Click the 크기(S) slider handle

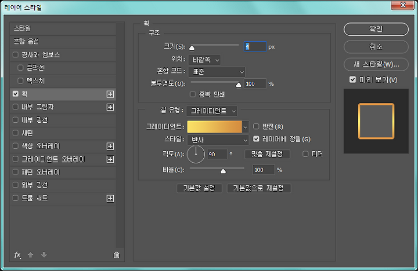(x=192, y=47)
